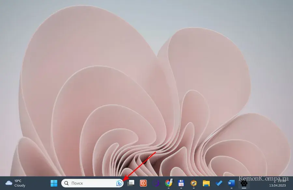Viewport: 293px width, 190px height.
Task: Open File Explorer from the taskbar
Action: (x=206, y=183)
